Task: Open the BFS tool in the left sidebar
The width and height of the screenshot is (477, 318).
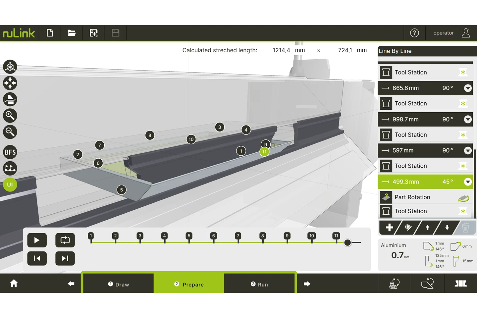Action: 10,152
